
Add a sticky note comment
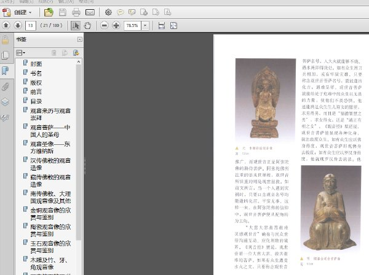pyautogui.click(x=121, y=12)
